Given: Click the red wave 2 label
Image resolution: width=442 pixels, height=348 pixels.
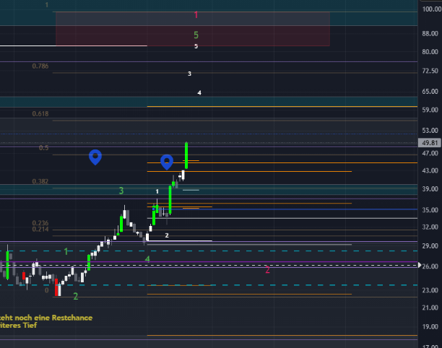Looking at the screenshot, I should [x=267, y=269].
